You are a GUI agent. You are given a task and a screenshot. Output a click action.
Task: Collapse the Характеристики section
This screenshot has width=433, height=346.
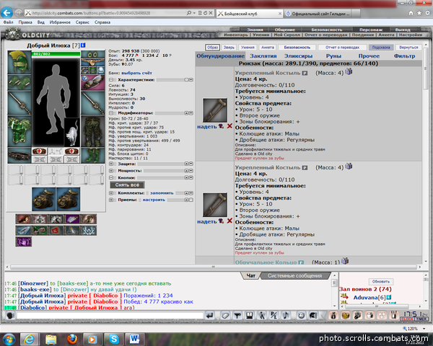[111, 80]
